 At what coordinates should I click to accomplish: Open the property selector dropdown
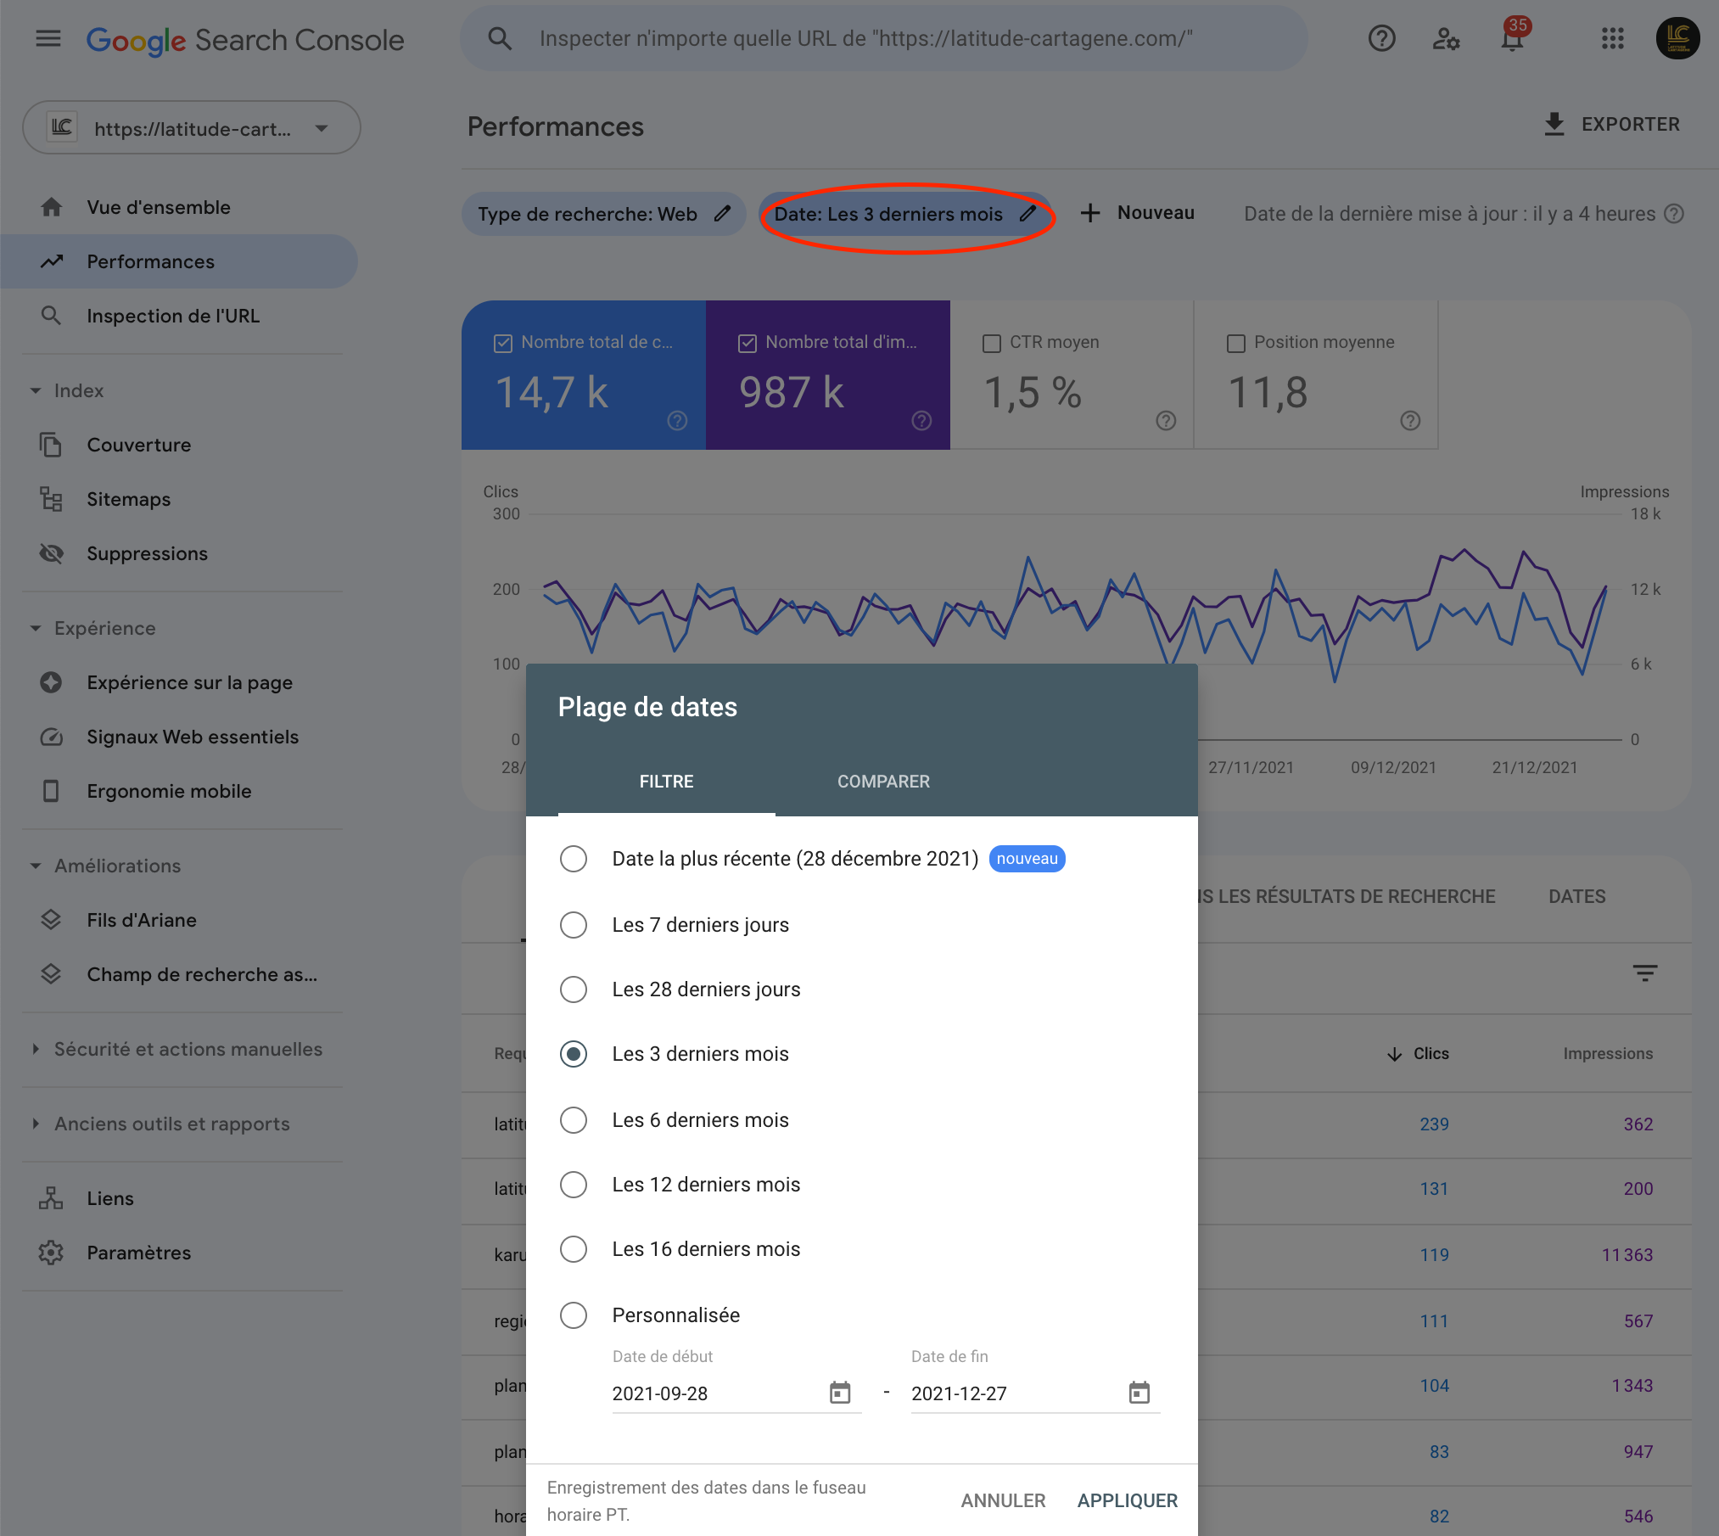(x=192, y=128)
